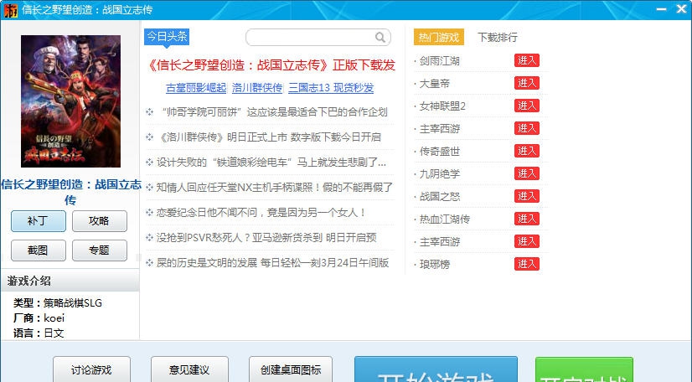The width and height of the screenshot is (692, 382).
Task: Click 进入 next to 传奇盛世
Action: click(x=526, y=151)
